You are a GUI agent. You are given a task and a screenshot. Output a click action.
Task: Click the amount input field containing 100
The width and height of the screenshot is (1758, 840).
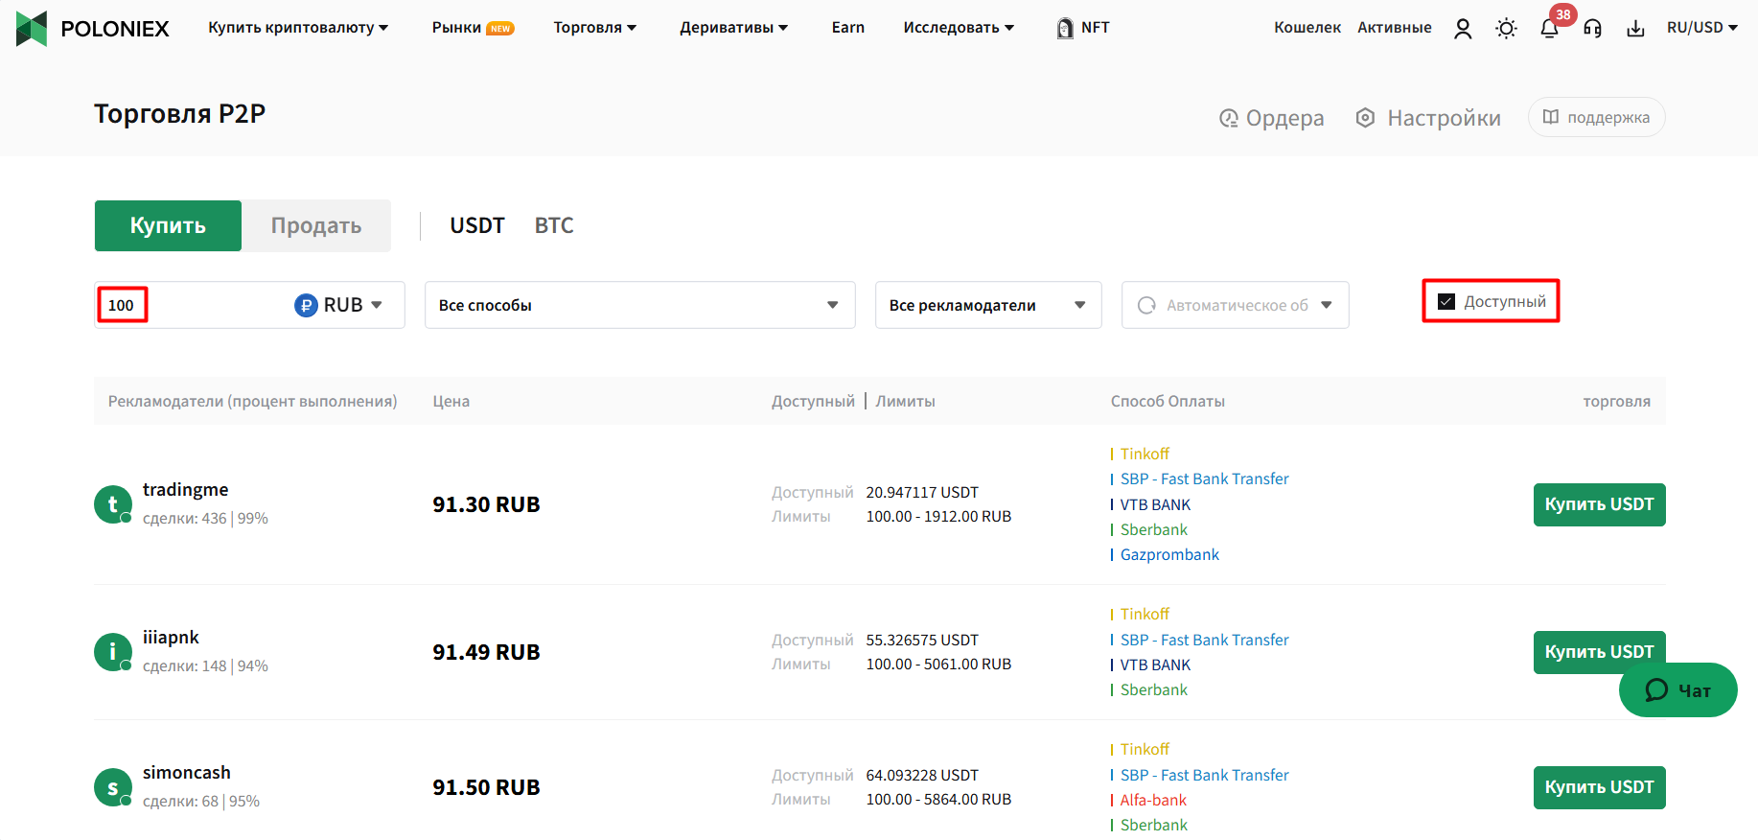click(x=192, y=305)
